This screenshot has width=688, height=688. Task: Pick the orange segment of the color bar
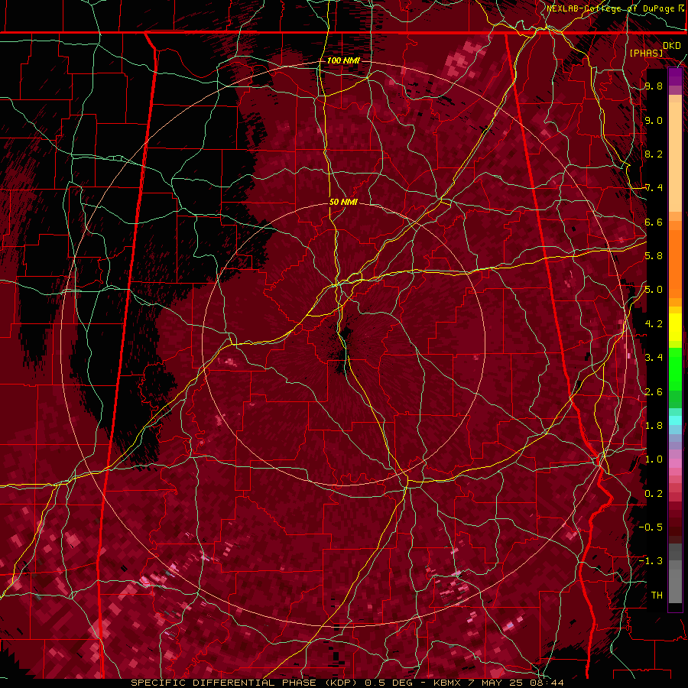[675, 260]
